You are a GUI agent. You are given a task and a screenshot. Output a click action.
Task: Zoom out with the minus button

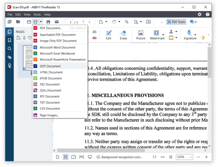click(198, 157)
